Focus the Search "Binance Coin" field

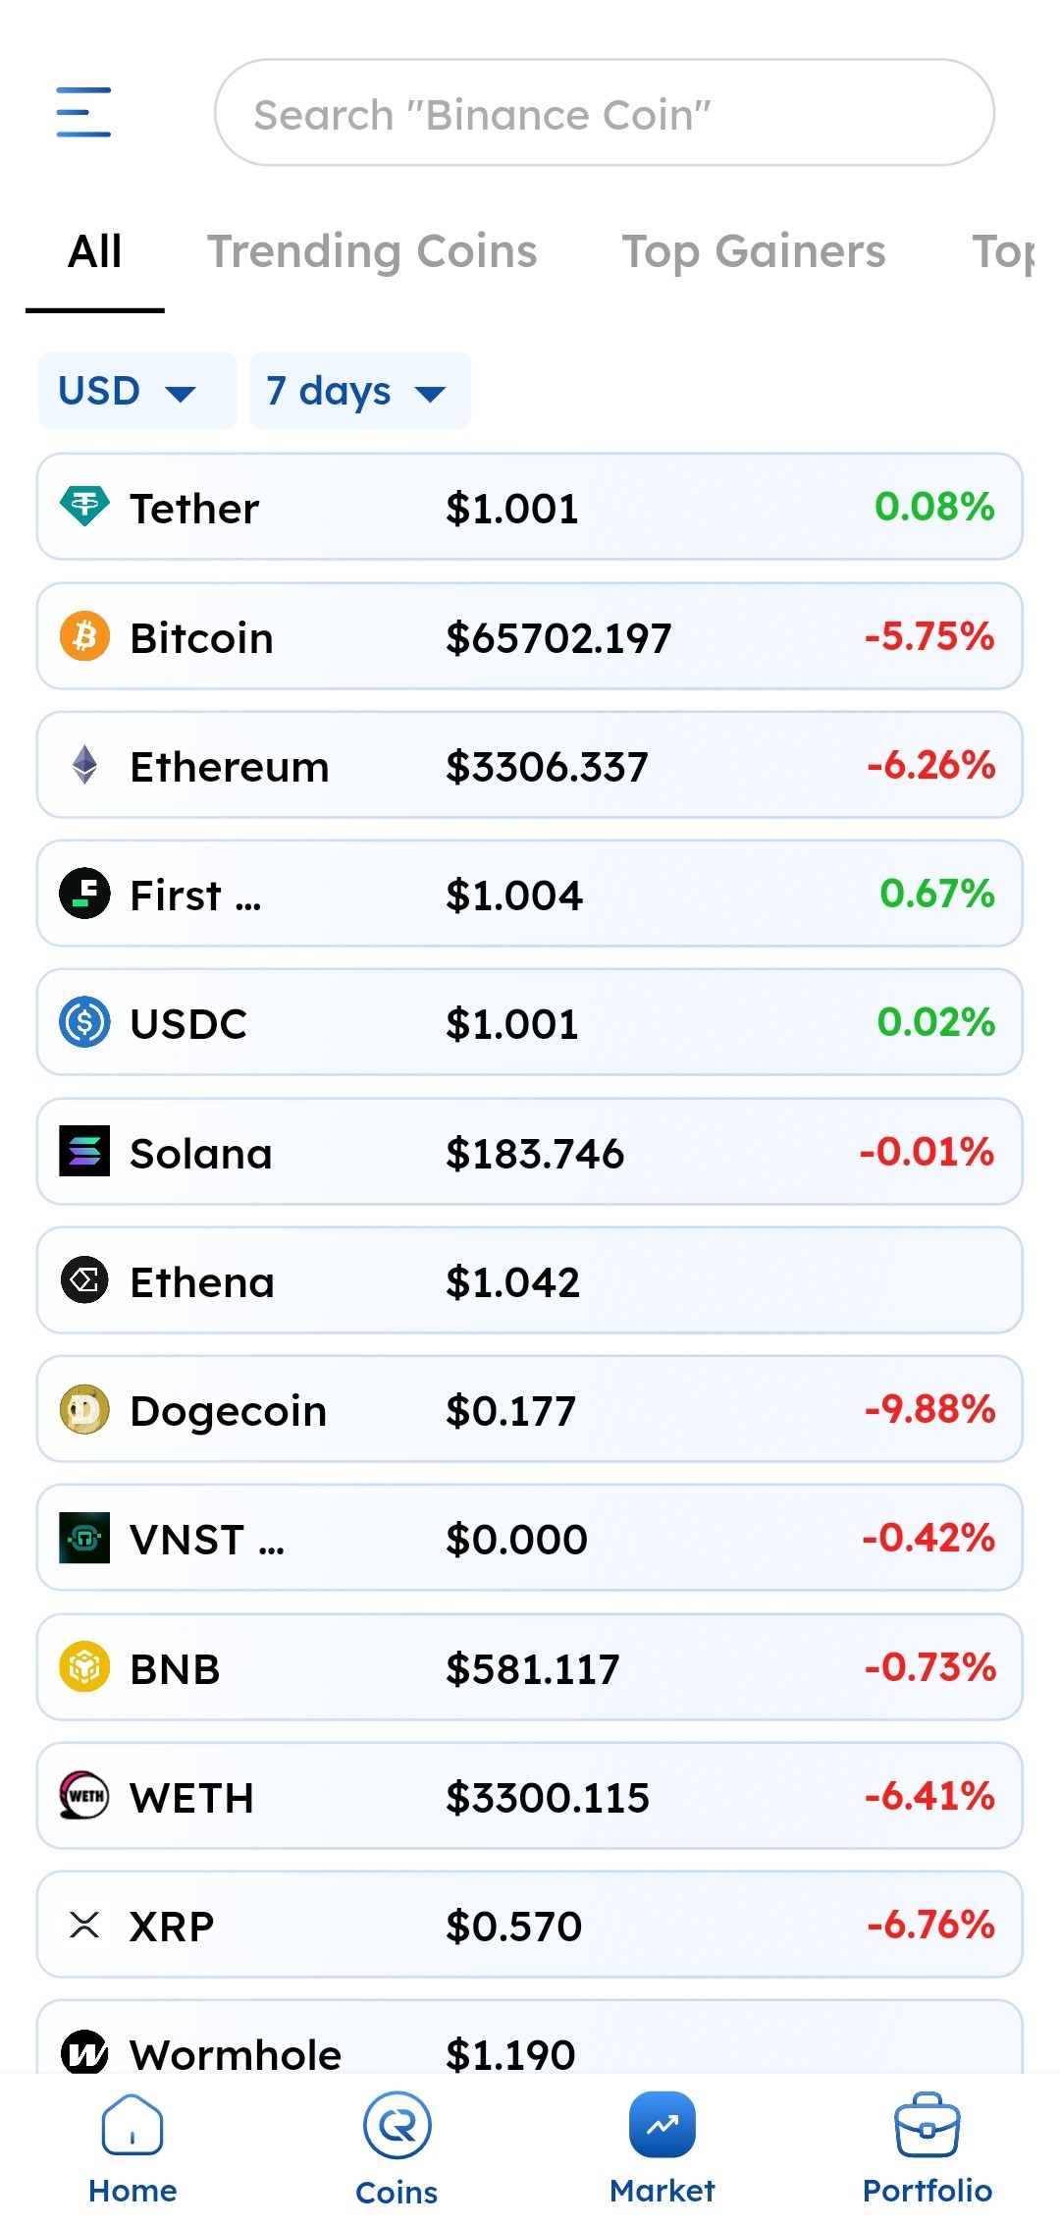tap(604, 113)
